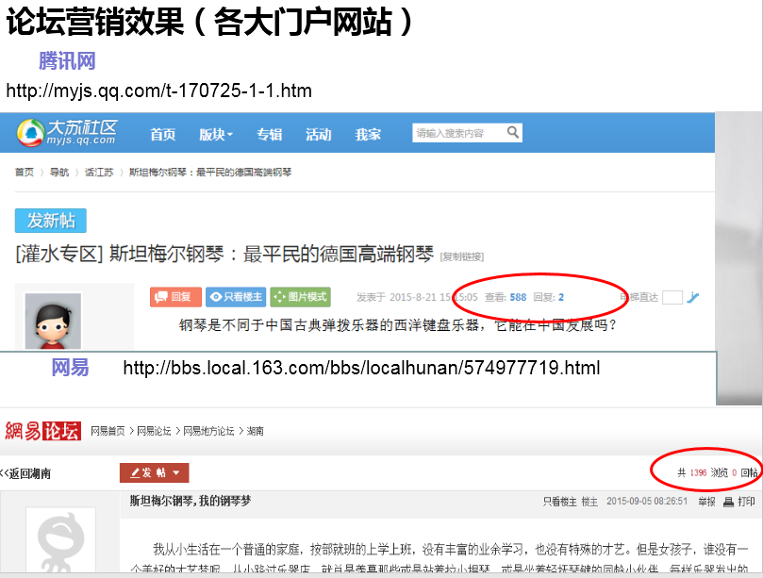Click the post title 斯坦梅尔钢琴,我的钢琴梦
Viewport: 763px width, 578px height.
[x=191, y=501]
